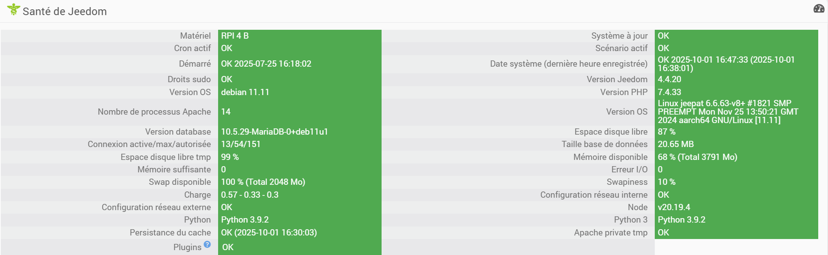Click the Cron actif label

192,48
